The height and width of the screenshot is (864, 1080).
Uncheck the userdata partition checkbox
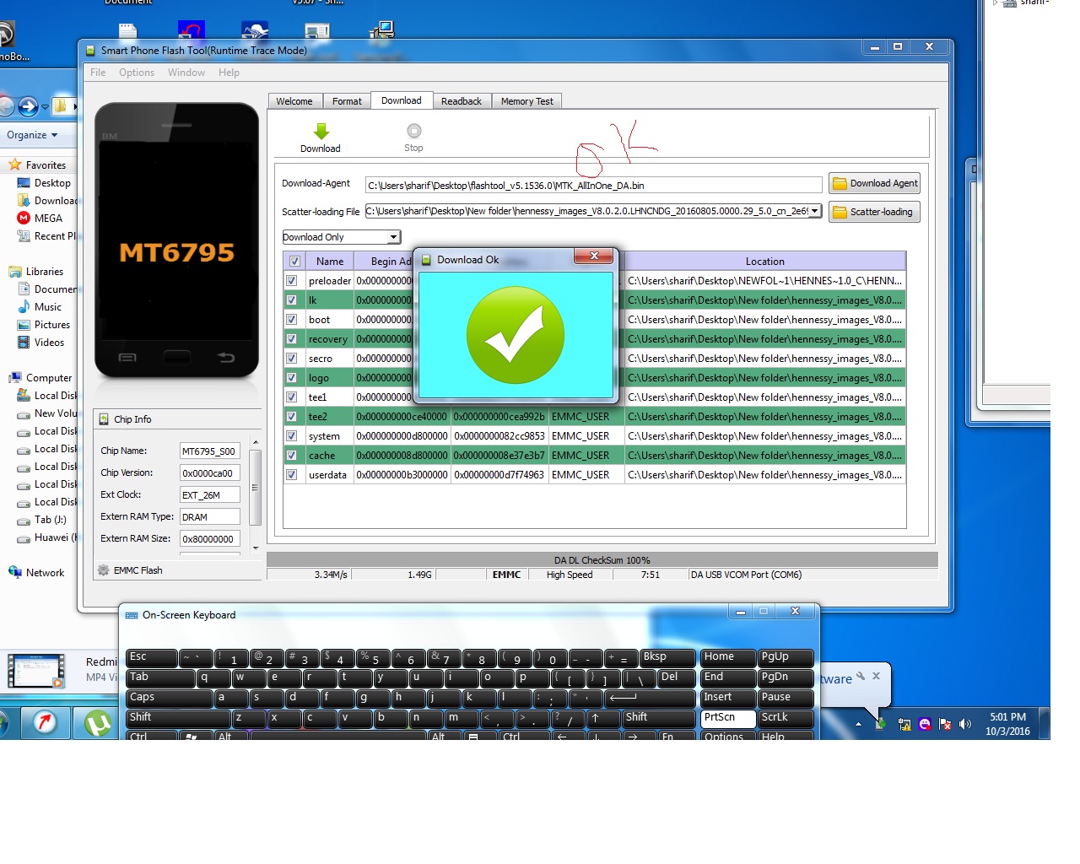(x=291, y=475)
